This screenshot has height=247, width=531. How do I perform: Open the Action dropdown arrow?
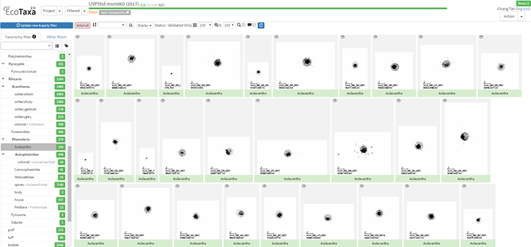pos(521,17)
